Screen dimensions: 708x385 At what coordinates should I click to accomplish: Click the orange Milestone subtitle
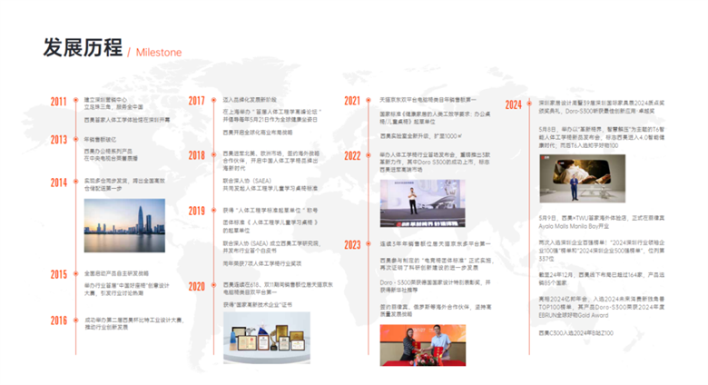coord(159,53)
